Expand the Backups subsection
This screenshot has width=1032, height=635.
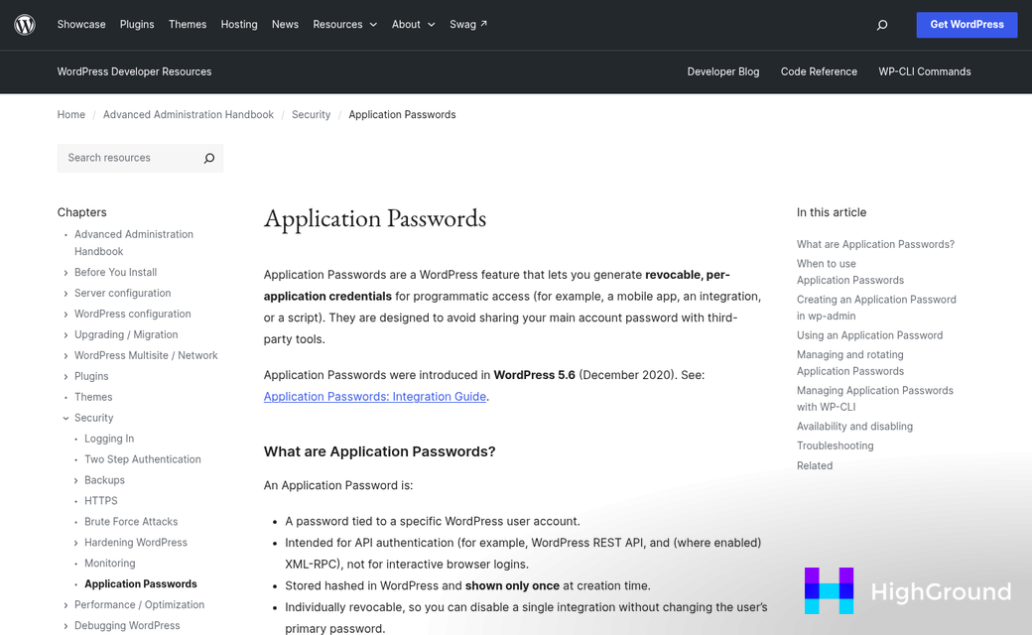(x=75, y=480)
